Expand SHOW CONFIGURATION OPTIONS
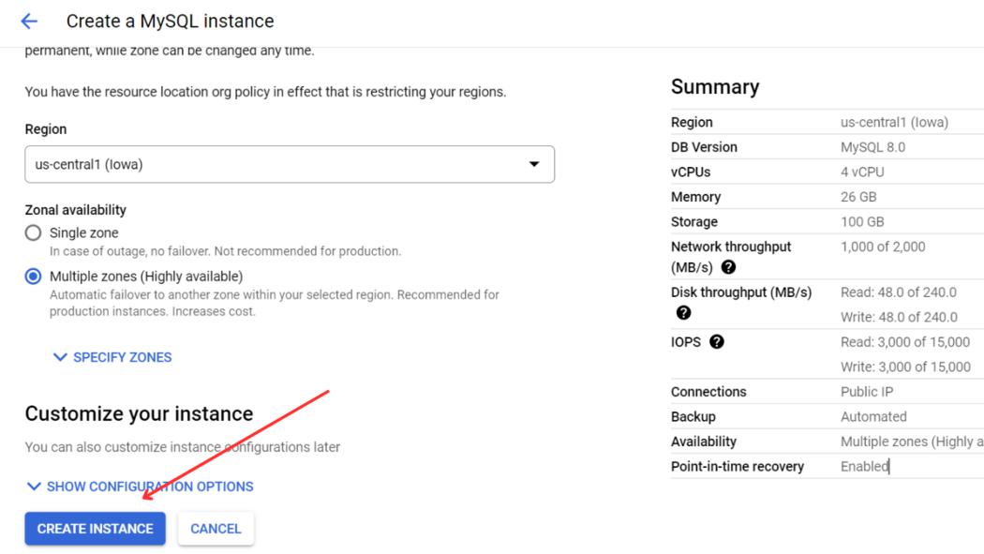This screenshot has height=554, width=984. (141, 487)
